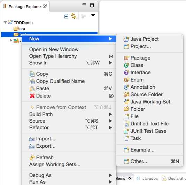Select the new Interface icon item
The height and width of the screenshot is (185, 186).
coord(126,72)
